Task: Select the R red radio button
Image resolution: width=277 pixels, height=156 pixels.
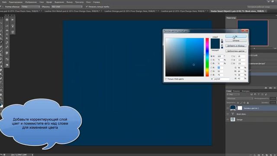Action: point(212,68)
